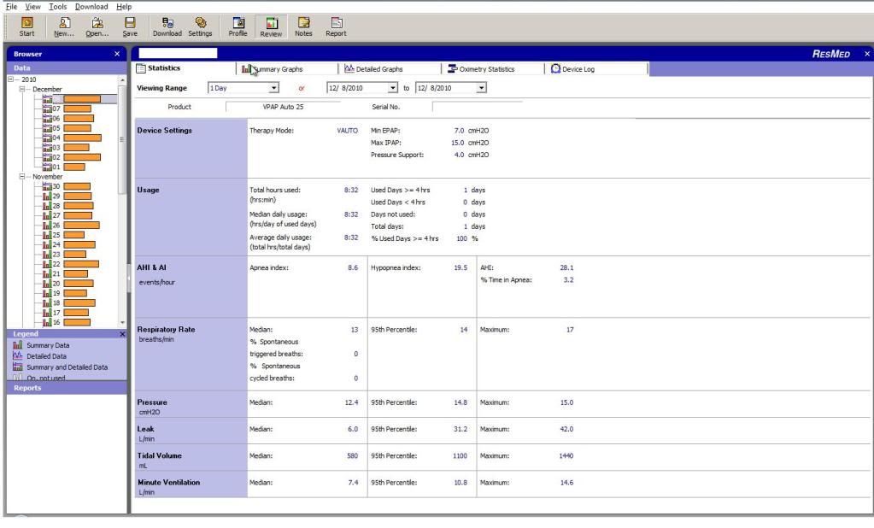
Task: Collapse the November tree node
Action: 22,177
